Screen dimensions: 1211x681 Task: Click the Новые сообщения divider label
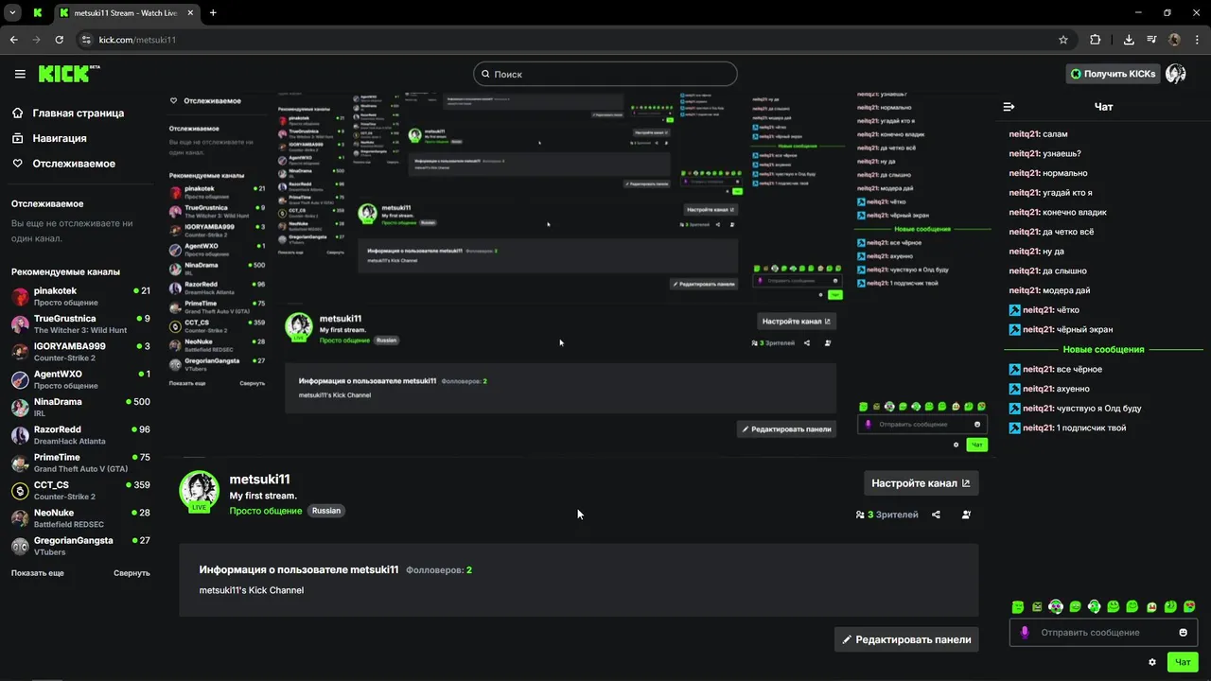[x=1103, y=349]
